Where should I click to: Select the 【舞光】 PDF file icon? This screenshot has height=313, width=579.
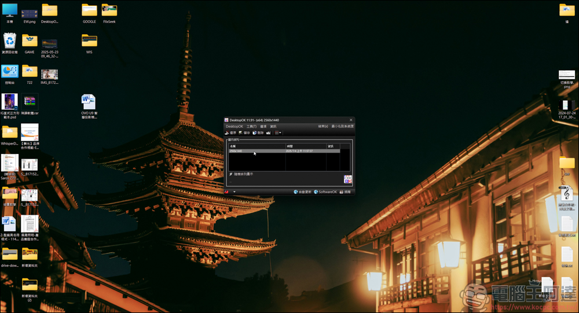30,137
